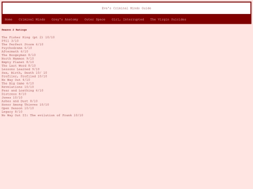
Task: Select the 'Revelations 10/10' line
Action: coord(18,87)
